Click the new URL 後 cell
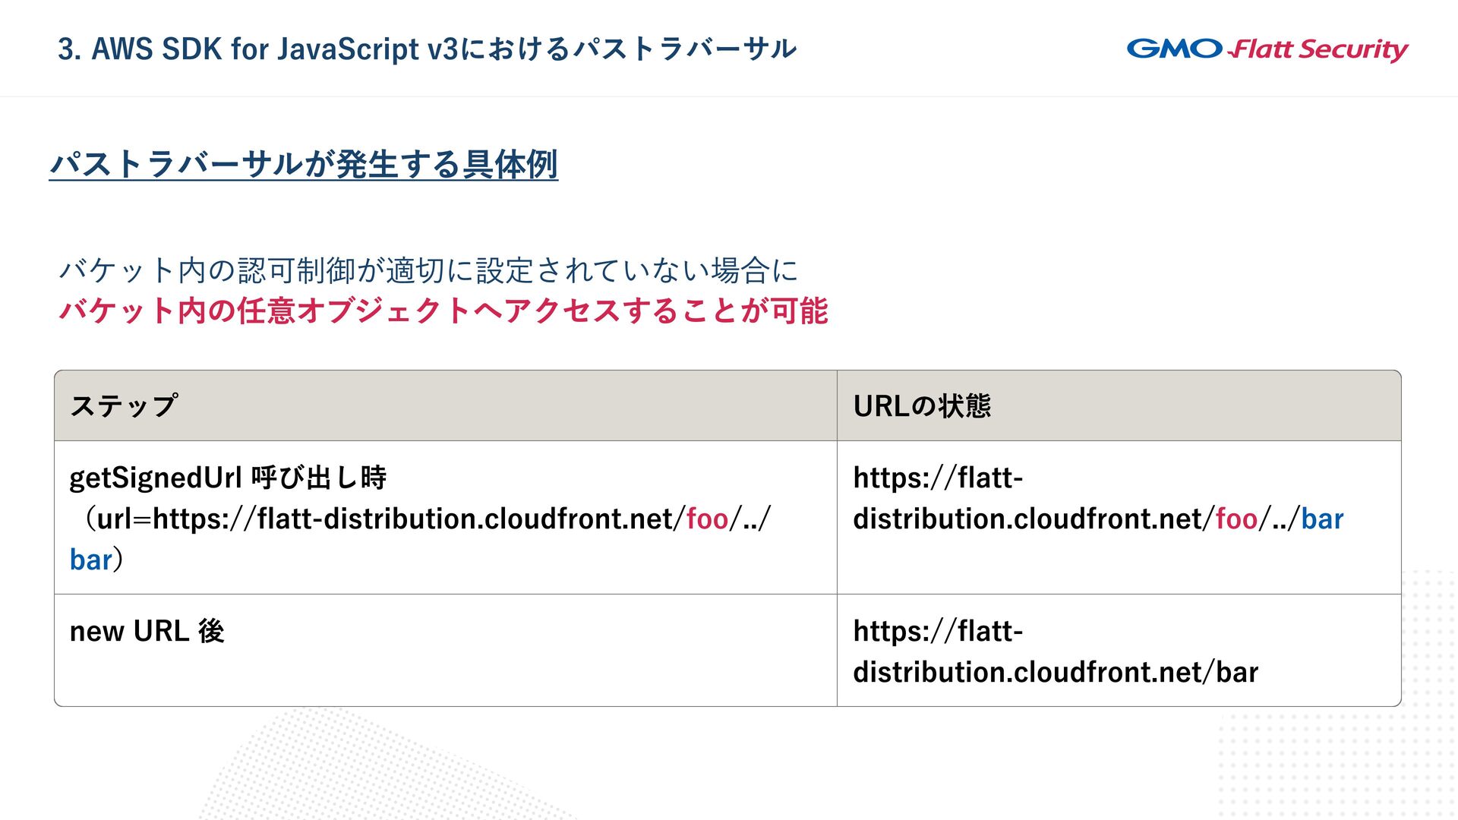1458x820 pixels. point(147,632)
